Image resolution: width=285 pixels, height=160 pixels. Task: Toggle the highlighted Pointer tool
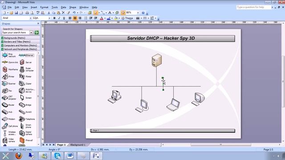[95, 13]
